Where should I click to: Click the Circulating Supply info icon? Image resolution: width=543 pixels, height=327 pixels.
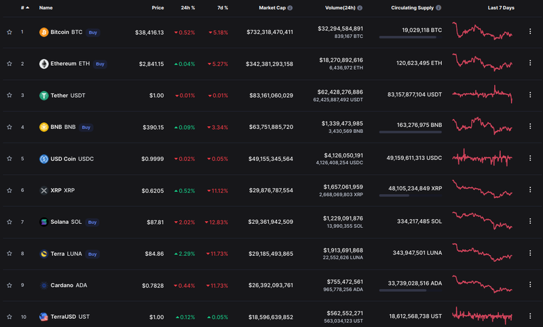click(x=439, y=8)
